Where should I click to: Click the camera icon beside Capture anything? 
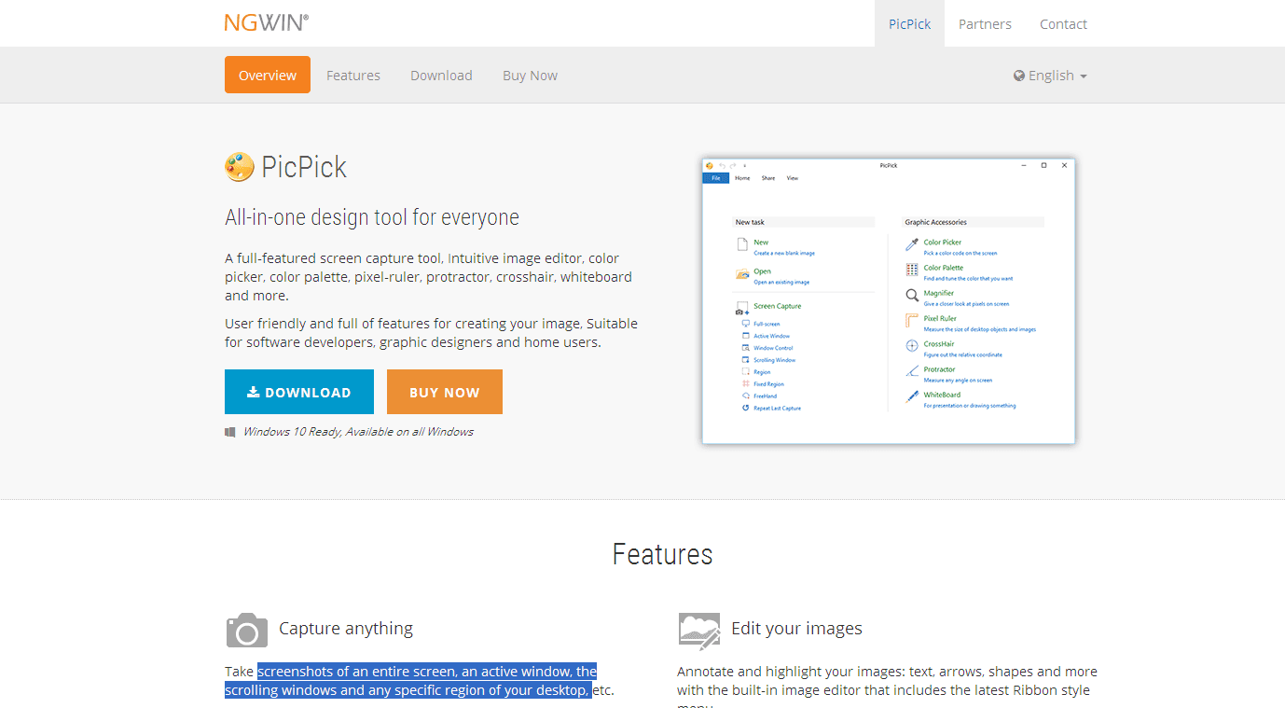click(247, 630)
